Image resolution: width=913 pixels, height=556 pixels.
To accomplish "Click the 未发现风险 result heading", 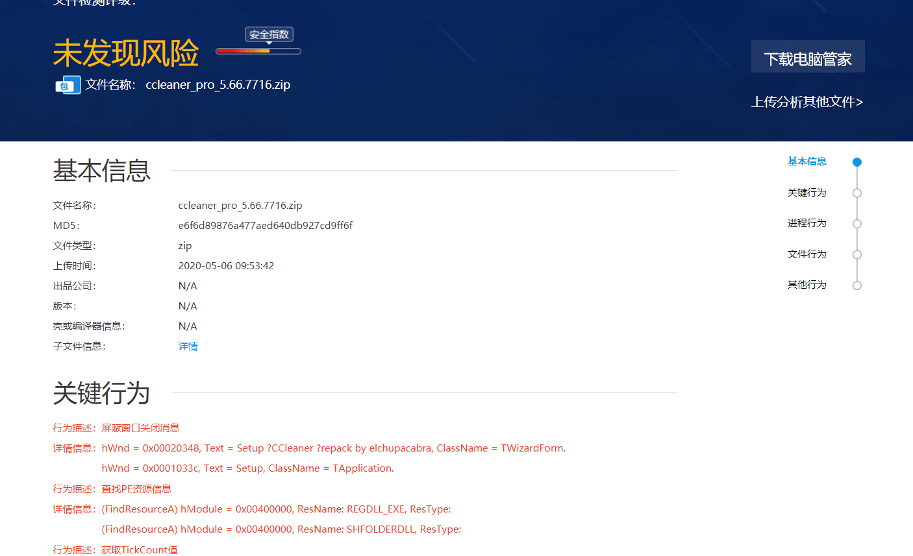I will [x=125, y=53].
